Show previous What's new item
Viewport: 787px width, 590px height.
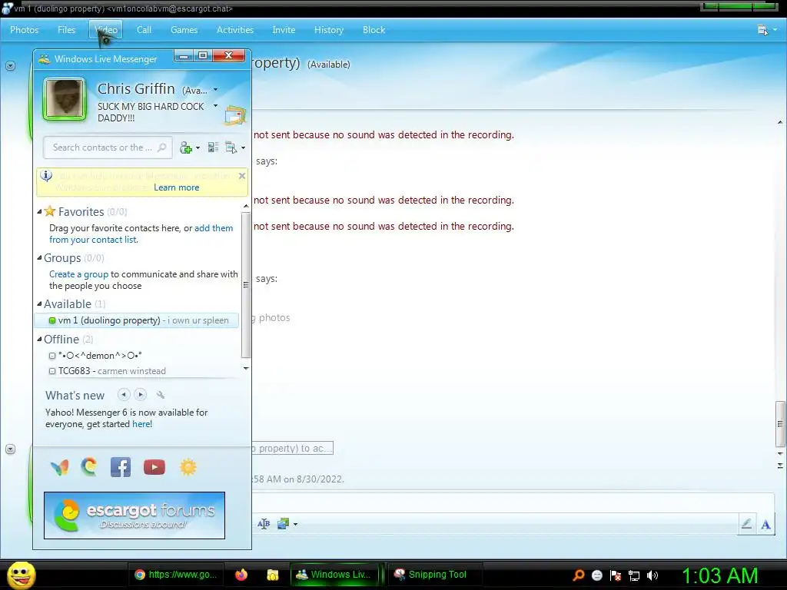point(124,395)
